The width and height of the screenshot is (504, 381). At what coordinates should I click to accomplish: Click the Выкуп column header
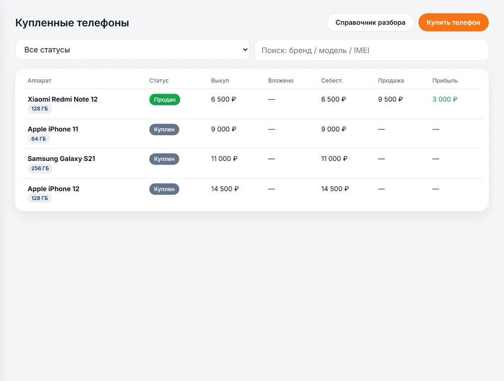[x=220, y=80]
